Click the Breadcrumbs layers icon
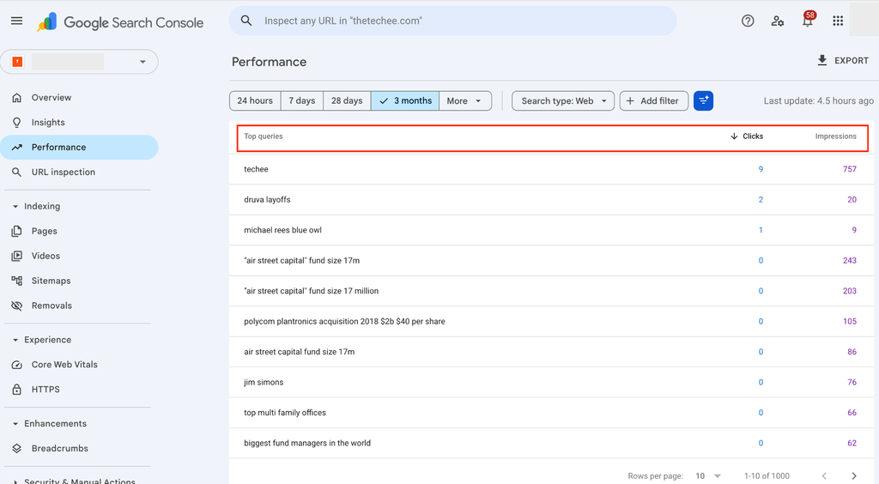 pos(17,448)
